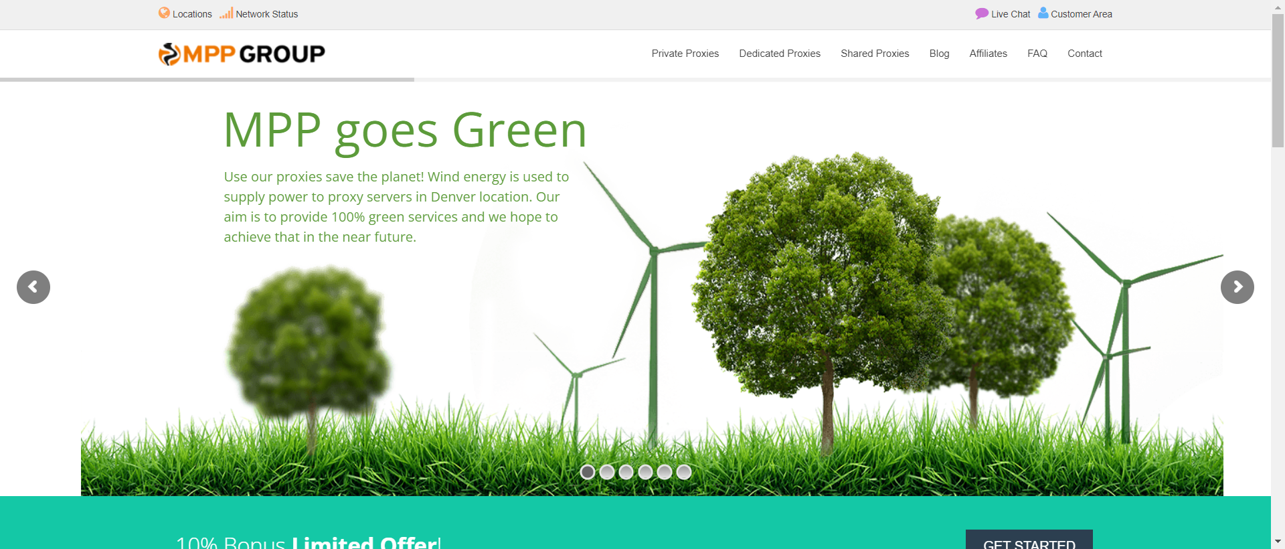
Task: Click the Live Chat speech bubble icon
Action: (982, 13)
